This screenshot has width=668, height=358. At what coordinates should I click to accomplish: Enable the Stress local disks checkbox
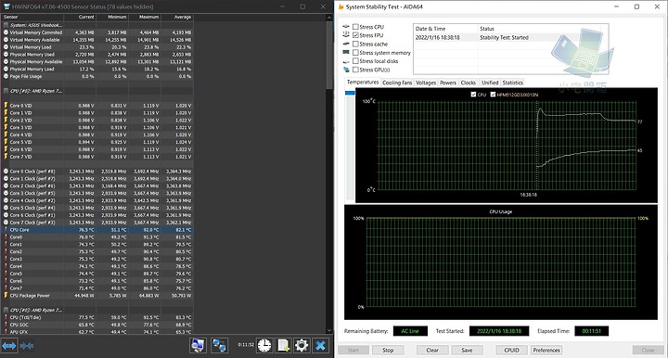355,61
